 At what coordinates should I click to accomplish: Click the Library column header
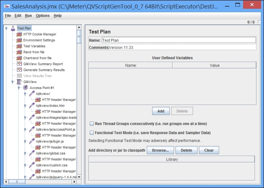coord(172,159)
